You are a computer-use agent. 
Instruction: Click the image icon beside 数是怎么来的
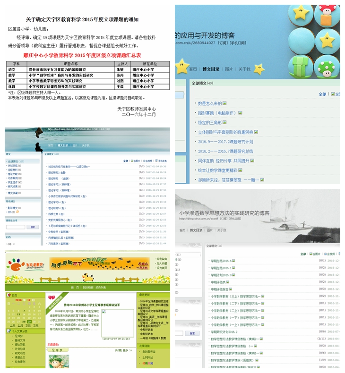224,103
